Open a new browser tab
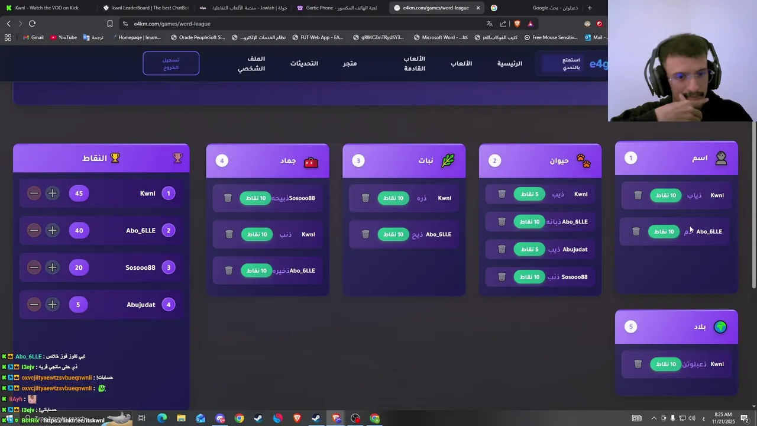 (590, 8)
